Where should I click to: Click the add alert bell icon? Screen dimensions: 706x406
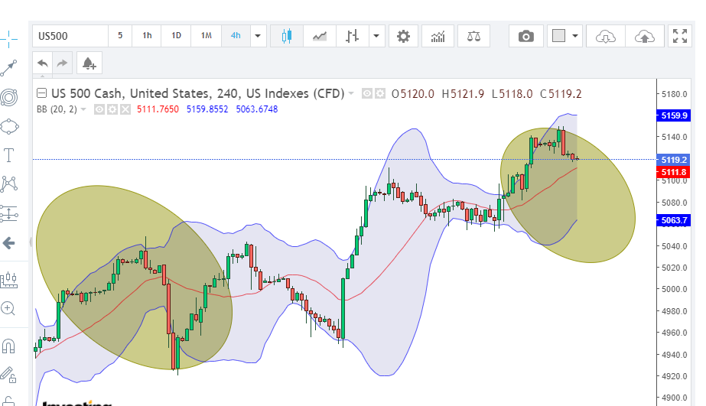(89, 63)
